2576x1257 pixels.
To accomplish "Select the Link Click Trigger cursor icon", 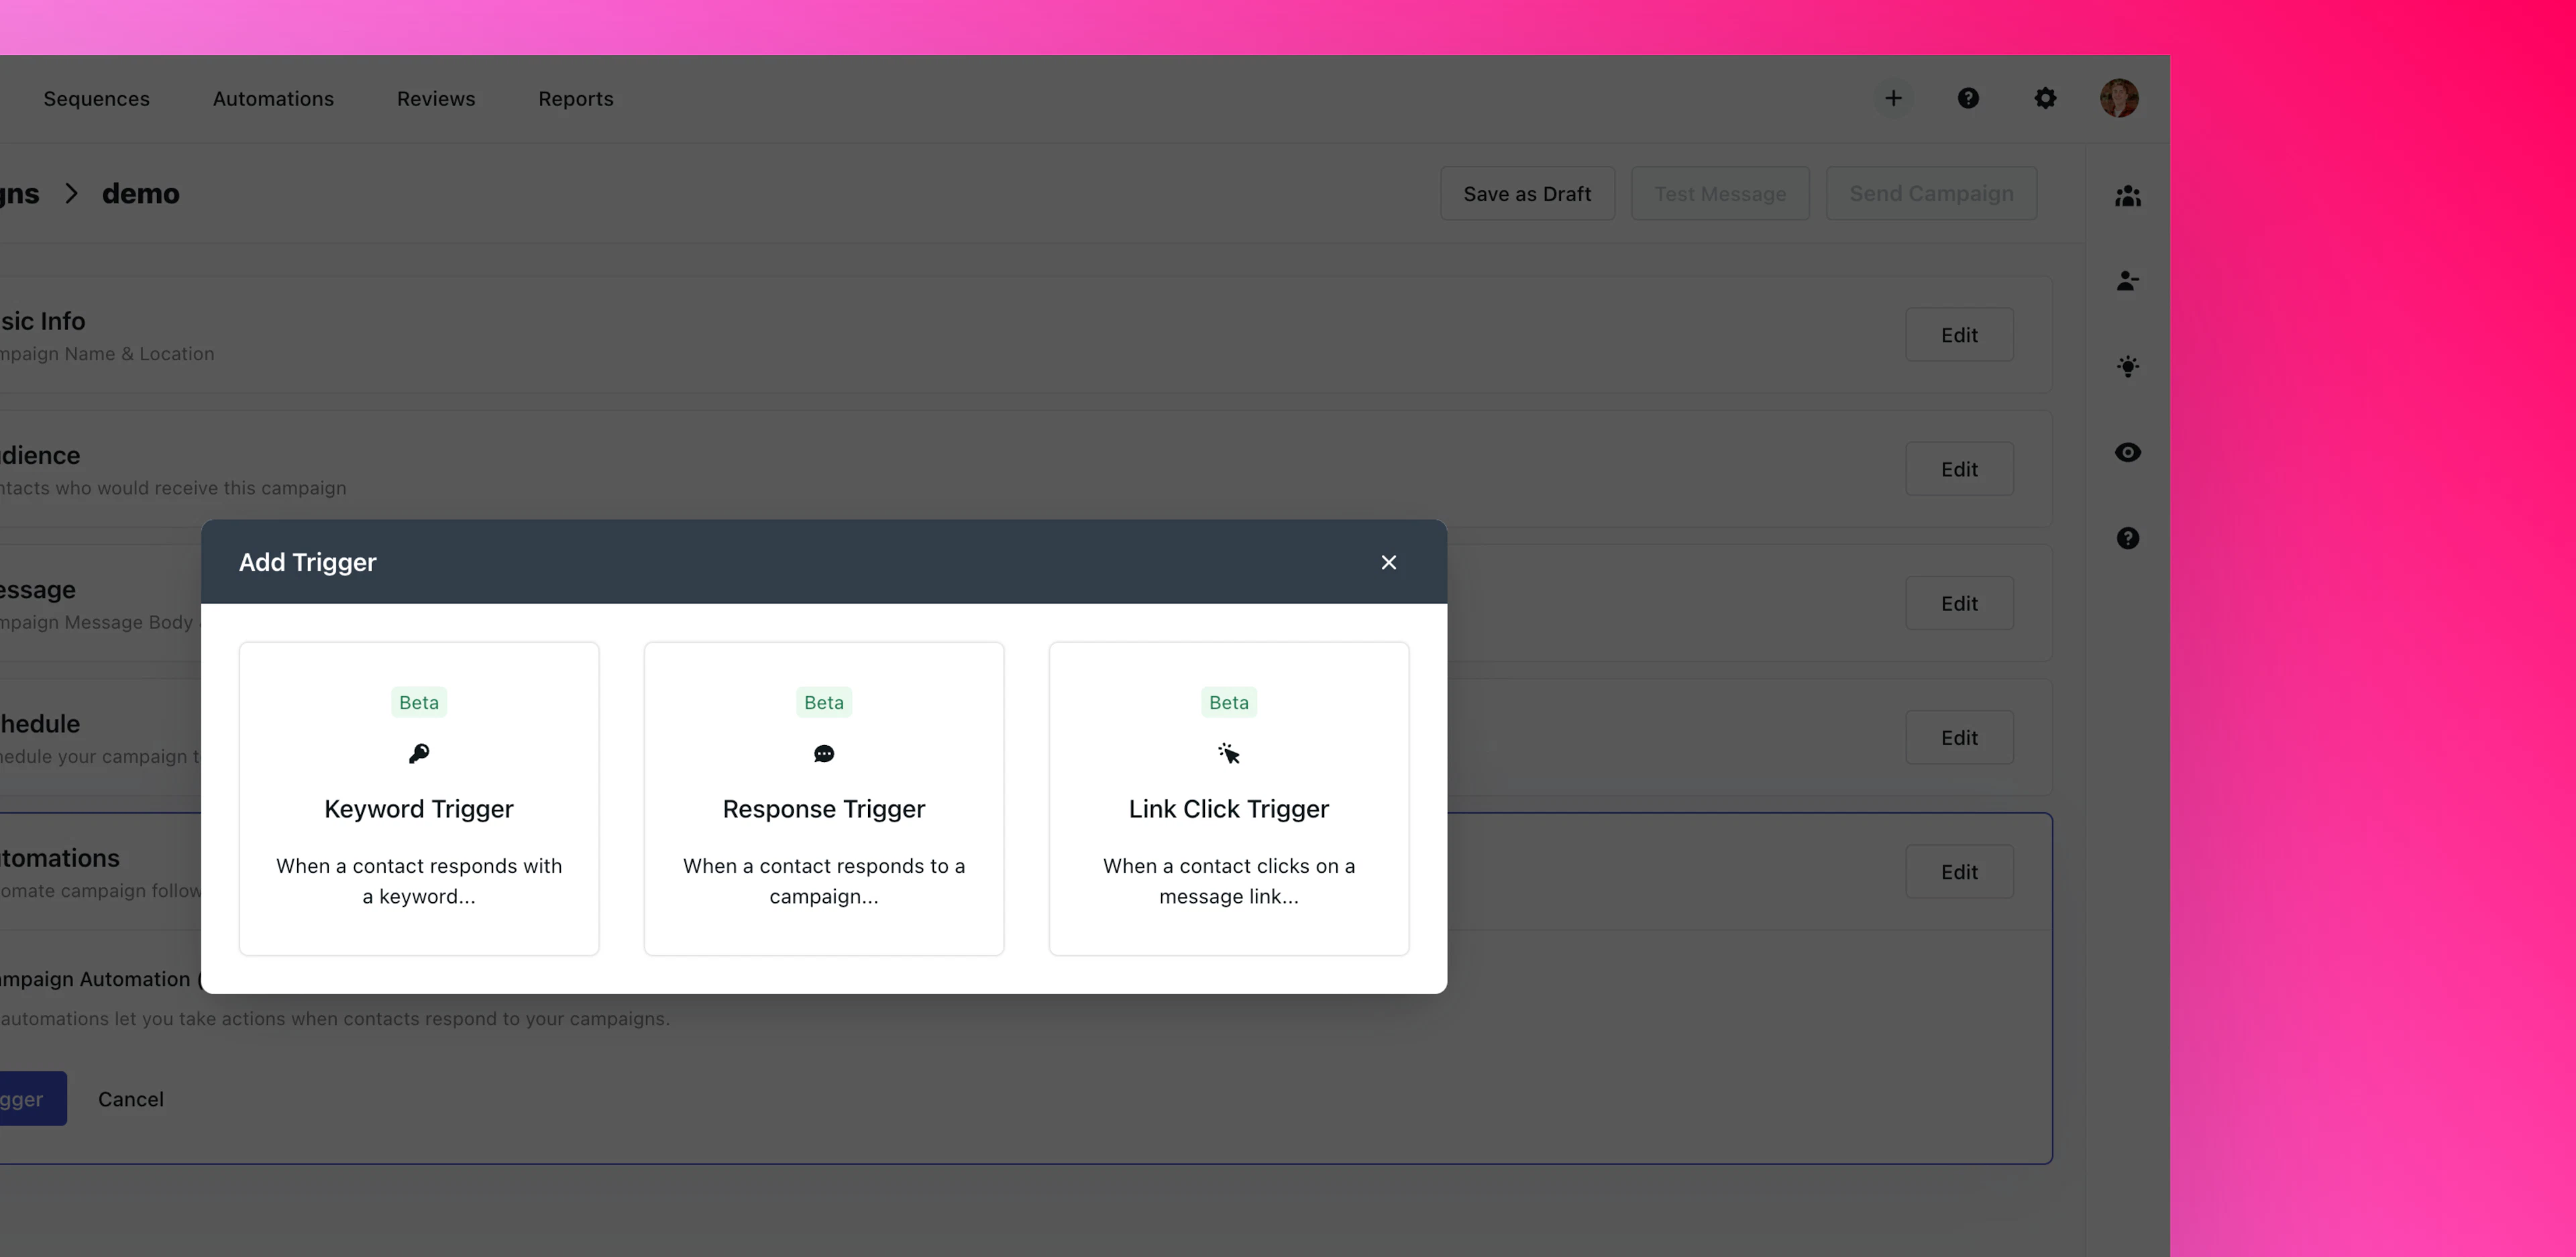I will coord(1228,753).
